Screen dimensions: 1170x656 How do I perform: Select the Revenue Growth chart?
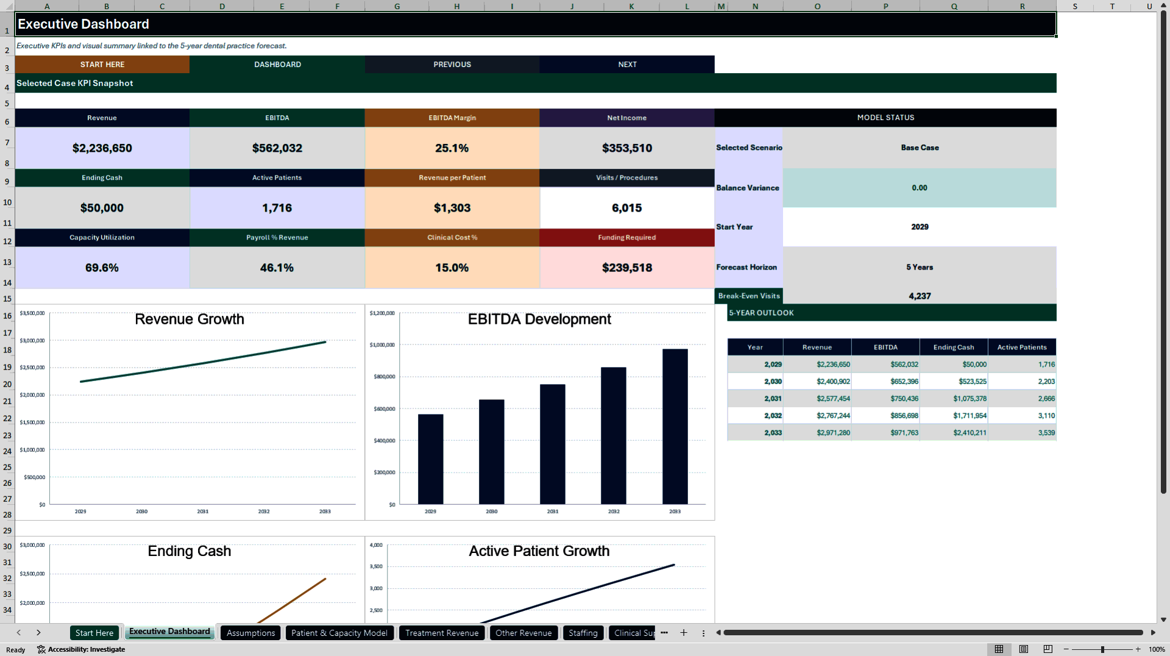pos(190,412)
